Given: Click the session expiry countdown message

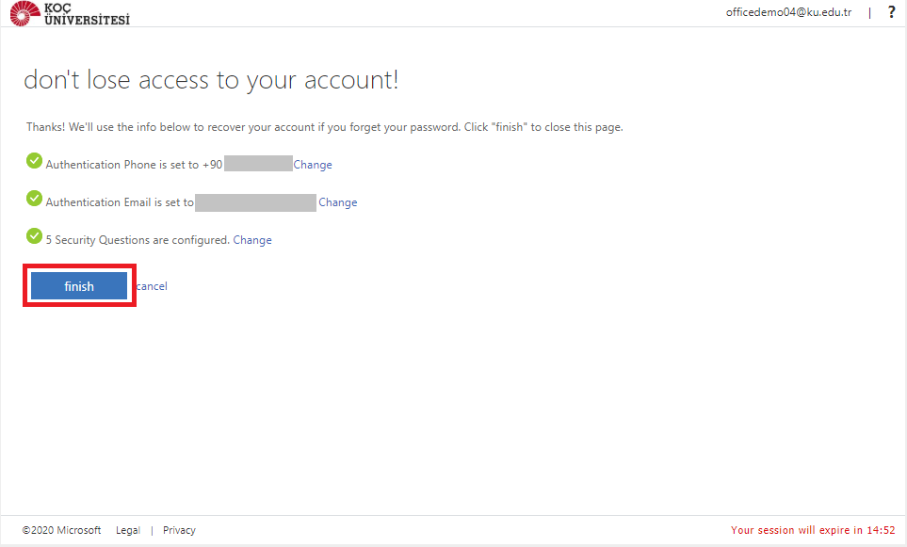Looking at the screenshot, I should pos(813,530).
